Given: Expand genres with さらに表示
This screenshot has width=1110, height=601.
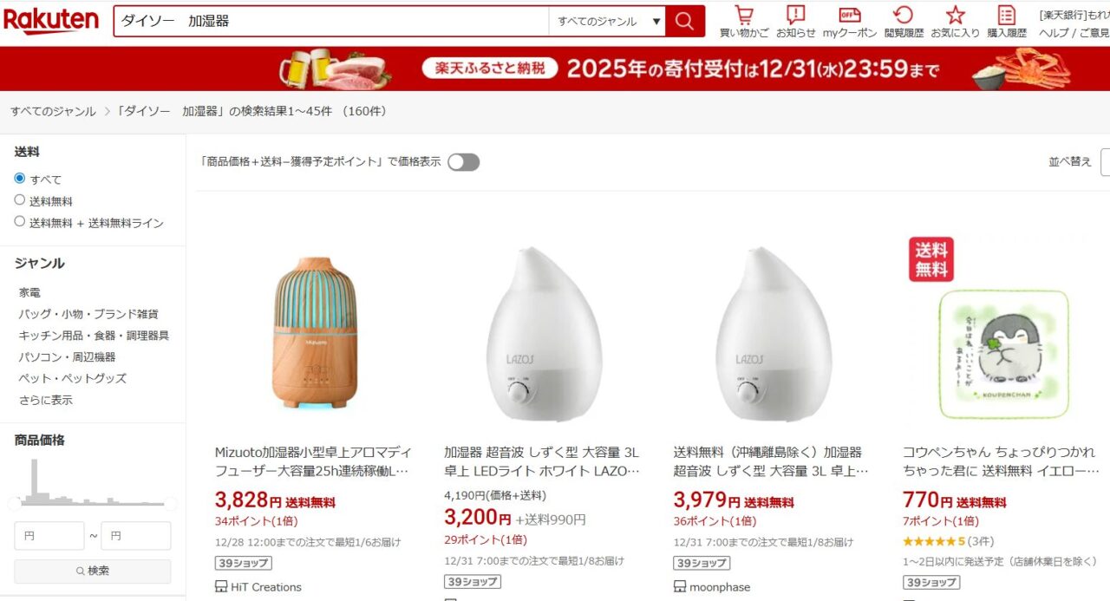Looking at the screenshot, I should 46,400.
